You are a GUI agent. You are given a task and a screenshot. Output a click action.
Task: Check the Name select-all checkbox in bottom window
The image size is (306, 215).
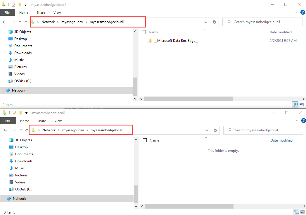click(145, 140)
